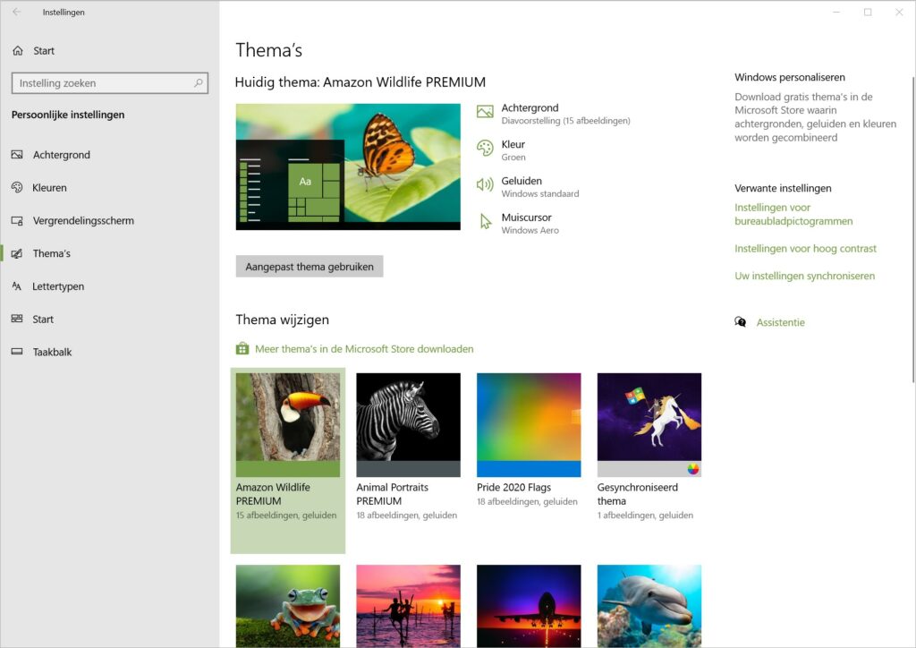Click the Taakbalk sidebar icon
The width and height of the screenshot is (916, 648).
point(17,352)
